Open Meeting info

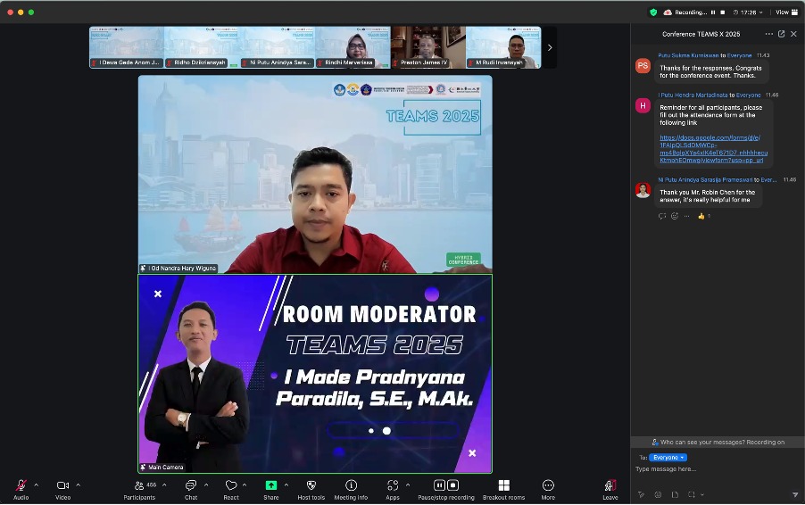(x=351, y=485)
